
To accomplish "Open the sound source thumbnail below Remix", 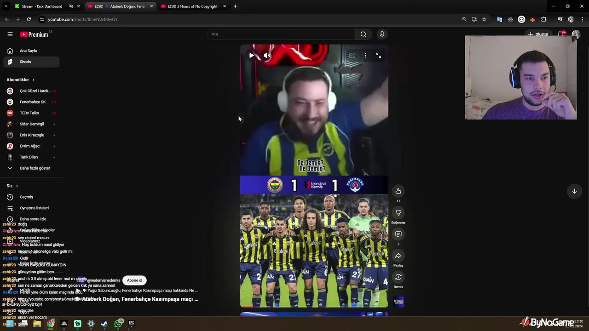I will pyautogui.click(x=399, y=302).
